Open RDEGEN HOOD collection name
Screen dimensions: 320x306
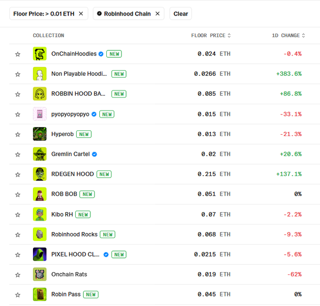(72, 174)
